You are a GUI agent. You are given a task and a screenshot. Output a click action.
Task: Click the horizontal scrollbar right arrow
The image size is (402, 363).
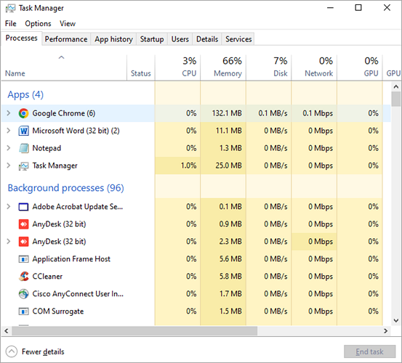pos(385,331)
